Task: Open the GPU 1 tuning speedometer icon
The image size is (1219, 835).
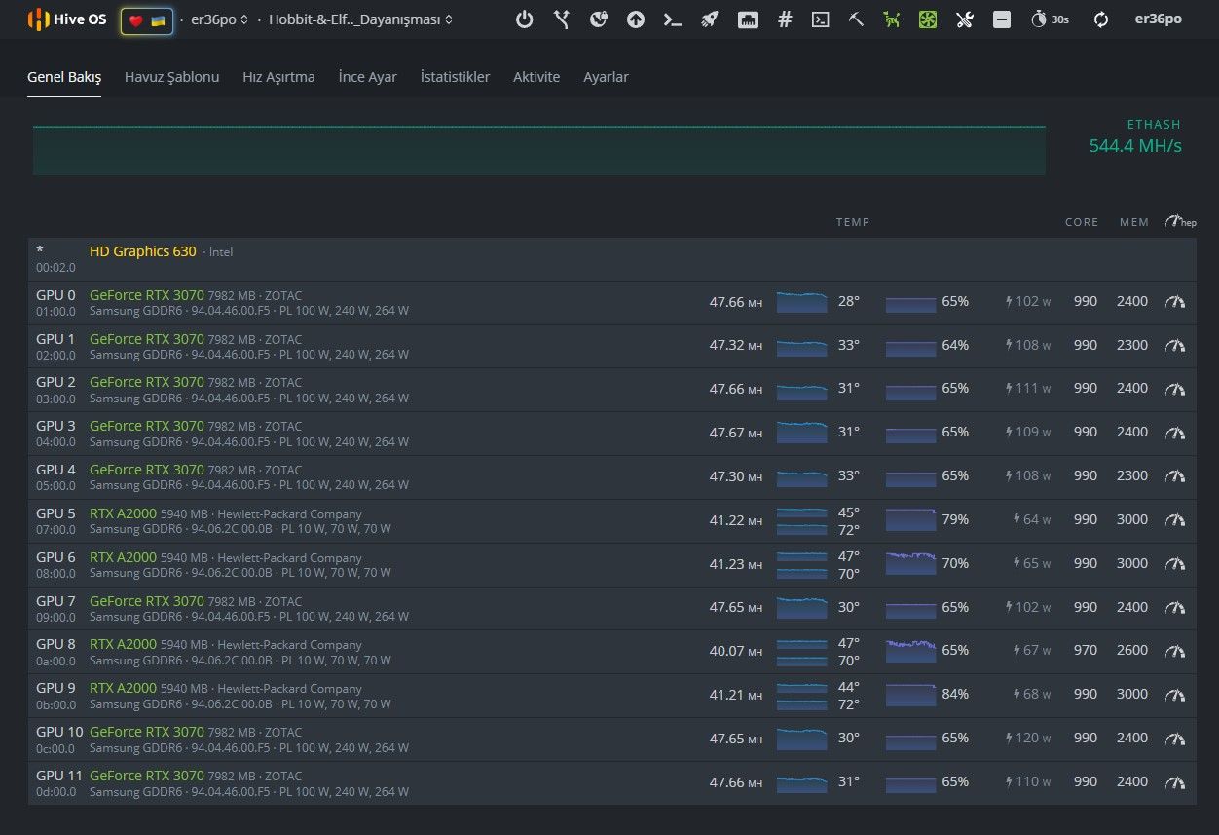Action: coord(1175,346)
